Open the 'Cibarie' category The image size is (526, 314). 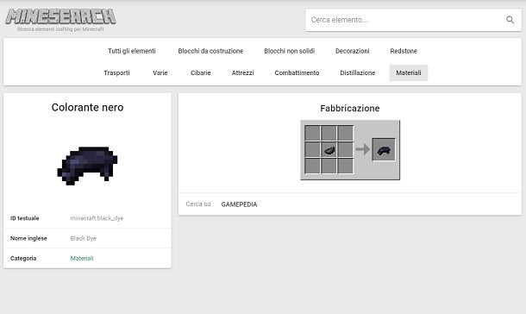click(x=201, y=72)
